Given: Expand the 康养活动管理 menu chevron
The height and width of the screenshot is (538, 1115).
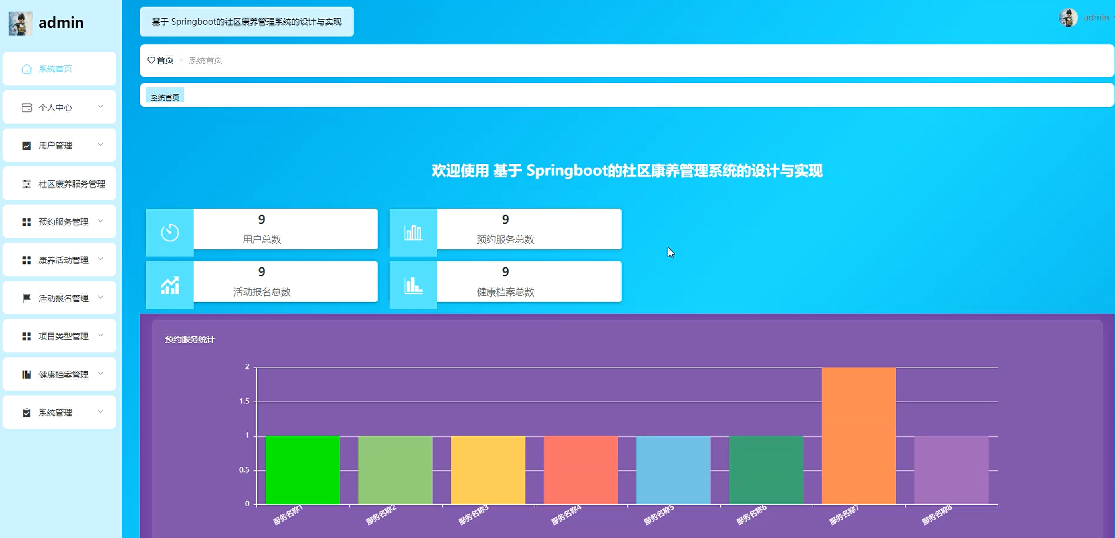Looking at the screenshot, I should (100, 259).
